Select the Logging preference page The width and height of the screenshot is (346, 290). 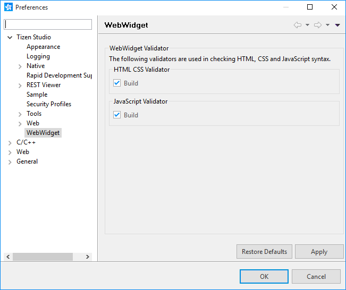38,56
